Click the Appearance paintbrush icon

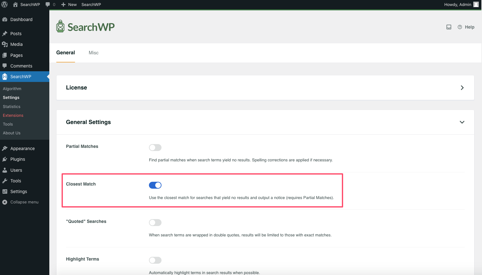pos(6,148)
